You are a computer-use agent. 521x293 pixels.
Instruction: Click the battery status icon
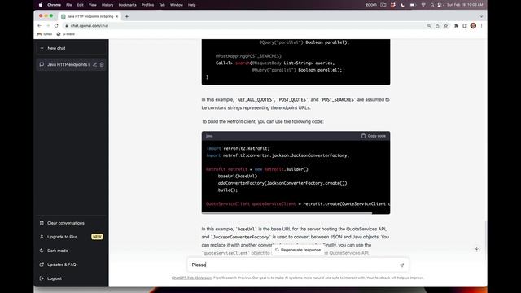[x=413, y=5]
